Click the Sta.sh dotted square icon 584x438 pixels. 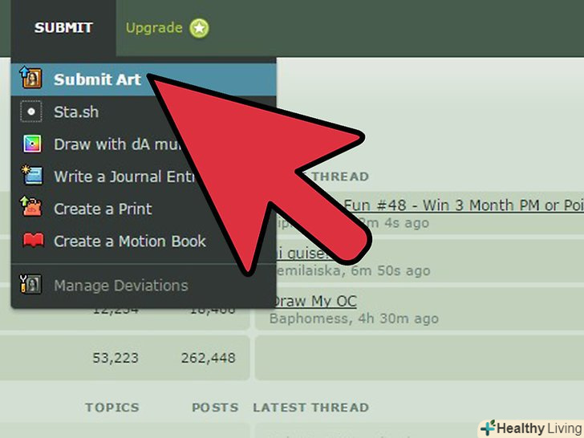pyautogui.click(x=31, y=112)
